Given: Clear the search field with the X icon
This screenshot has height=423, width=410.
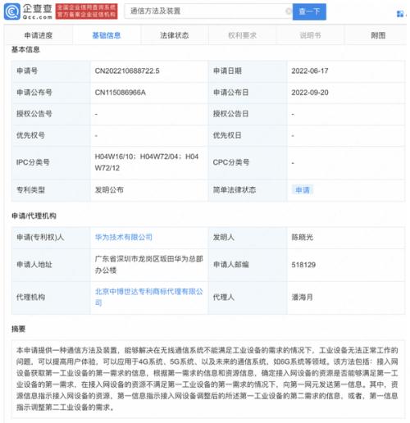Looking at the screenshot, I should coord(289,11).
